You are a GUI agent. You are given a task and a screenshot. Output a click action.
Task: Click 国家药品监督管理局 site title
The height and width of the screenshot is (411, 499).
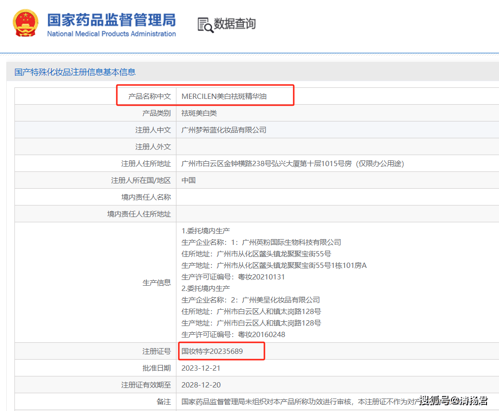click(112, 20)
